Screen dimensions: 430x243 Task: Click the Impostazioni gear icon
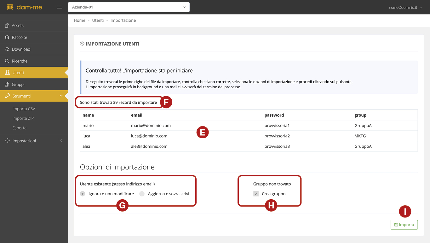tap(8, 141)
